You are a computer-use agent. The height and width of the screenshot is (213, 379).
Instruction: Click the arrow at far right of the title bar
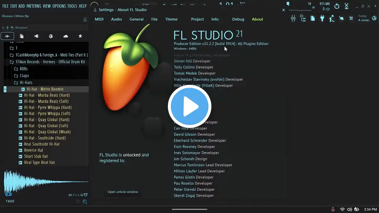point(375,6)
